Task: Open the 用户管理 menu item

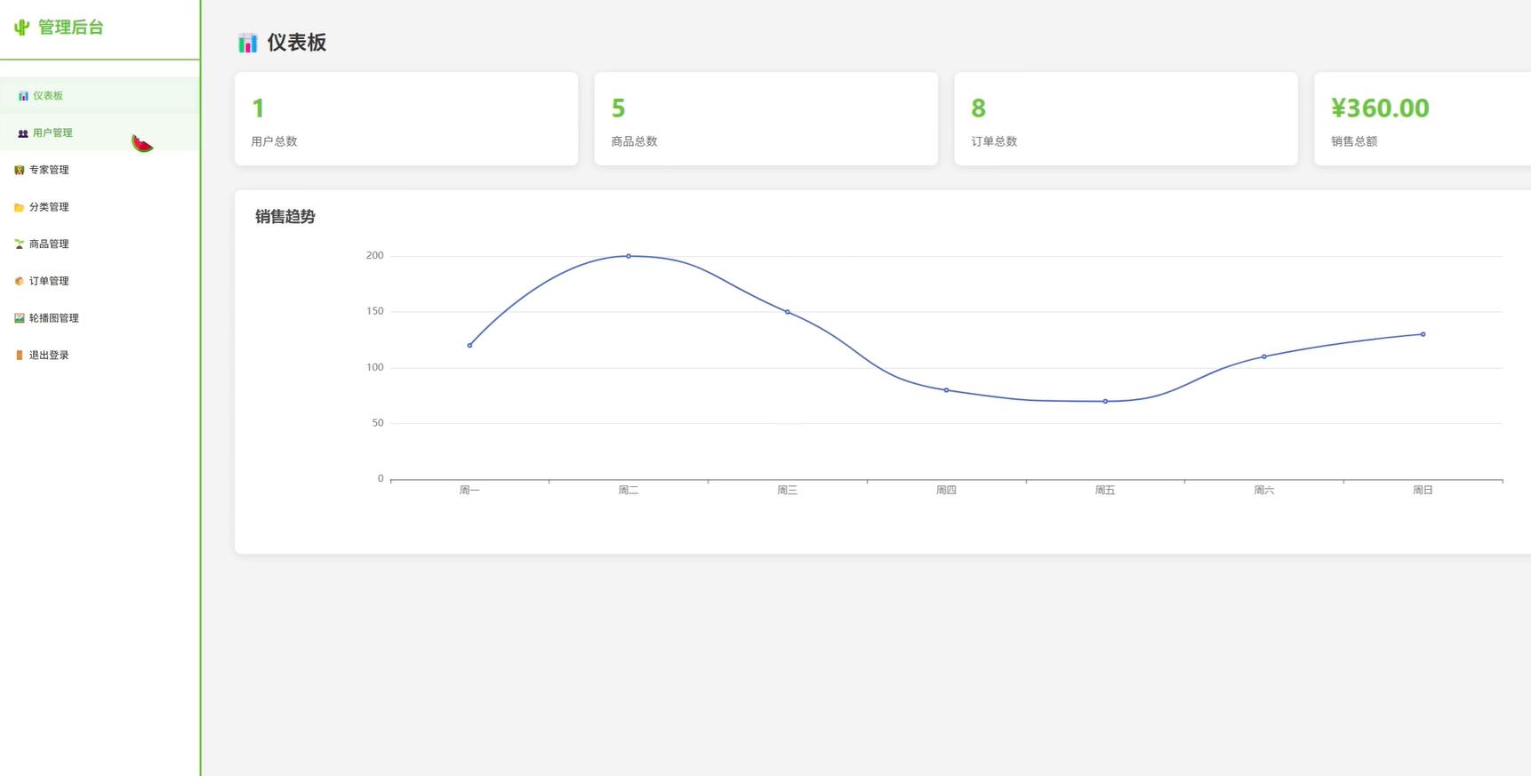Action: coord(100,132)
